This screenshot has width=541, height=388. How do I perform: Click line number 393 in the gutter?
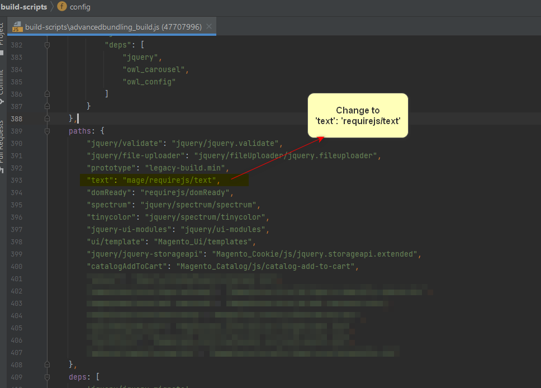(x=16, y=180)
